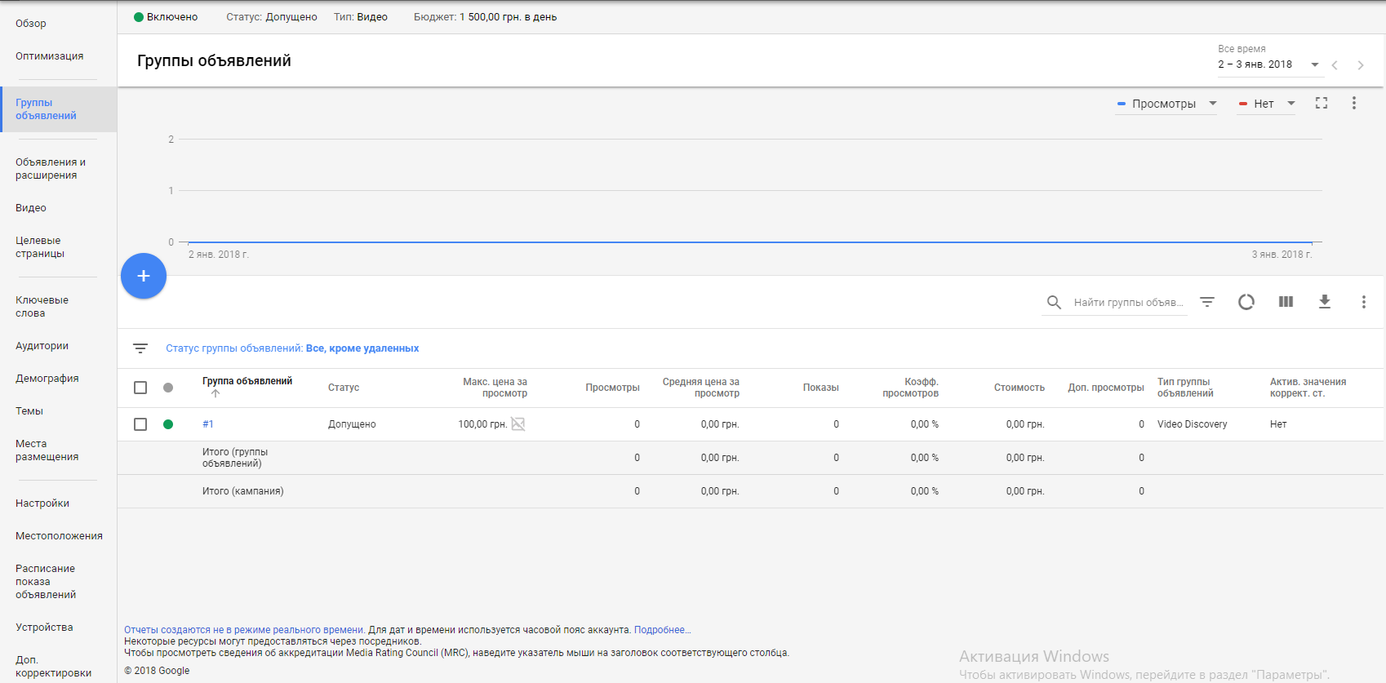Tick the select-all checkbox in table header

[140, 388]
